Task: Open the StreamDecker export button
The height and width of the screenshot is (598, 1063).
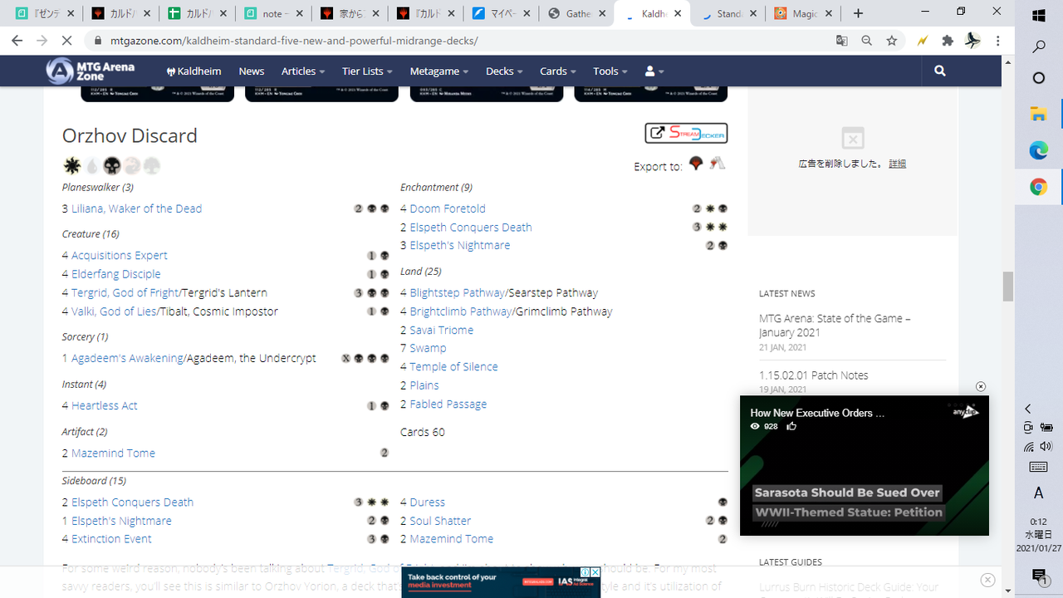Action: click(x=686, y=133)
